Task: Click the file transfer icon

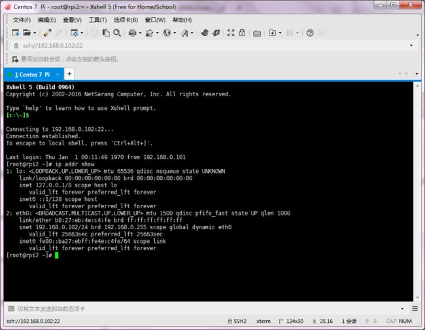Action: tap(149, 33)
